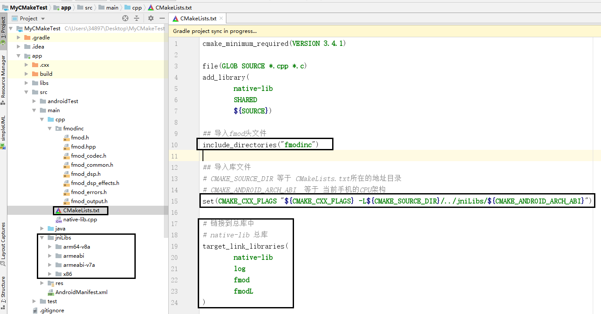Select the fmod.hpp file icon

pos(66,147)
